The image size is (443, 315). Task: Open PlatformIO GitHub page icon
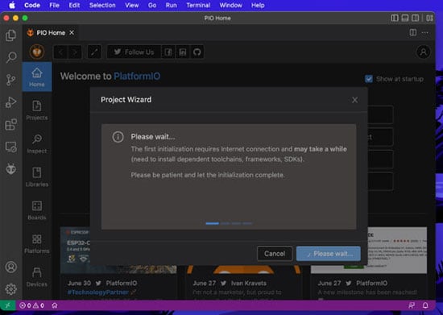point(197,52)
